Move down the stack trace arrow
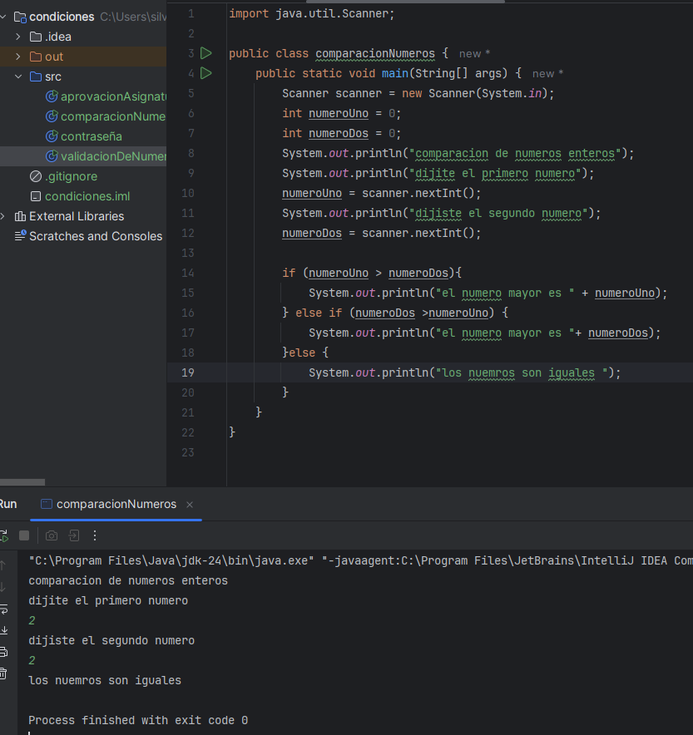The image size is (693, 735). click(x=3, y=587)
